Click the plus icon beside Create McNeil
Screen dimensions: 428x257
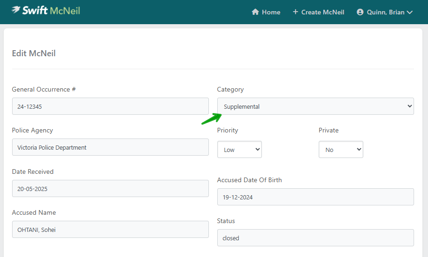[x=295, y=12]
